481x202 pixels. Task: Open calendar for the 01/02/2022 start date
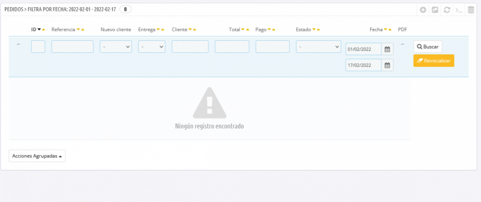pos(387,49)
